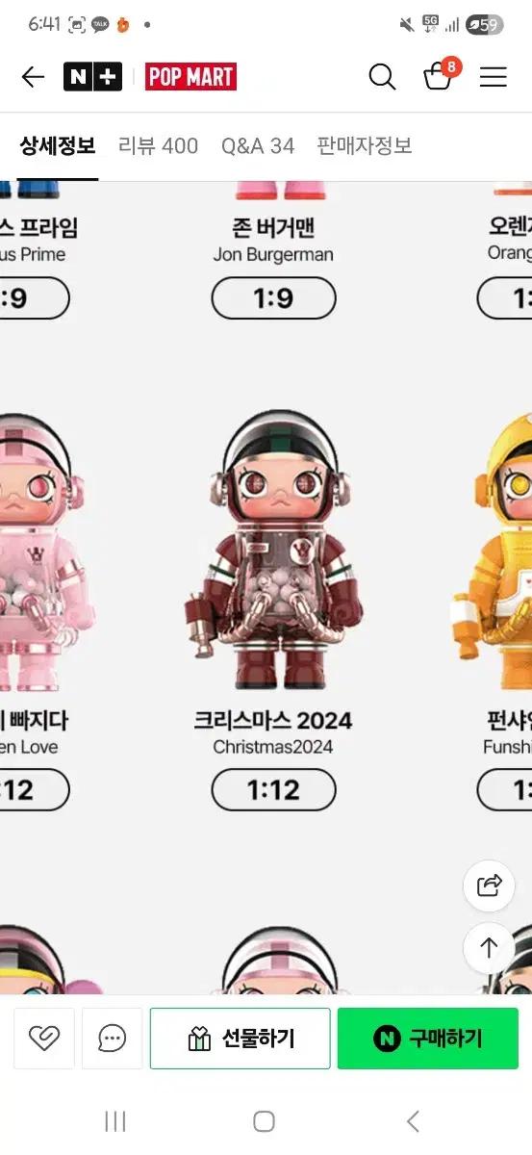
Task: Go back with the left arrow icon
Action: coord(33,77)
